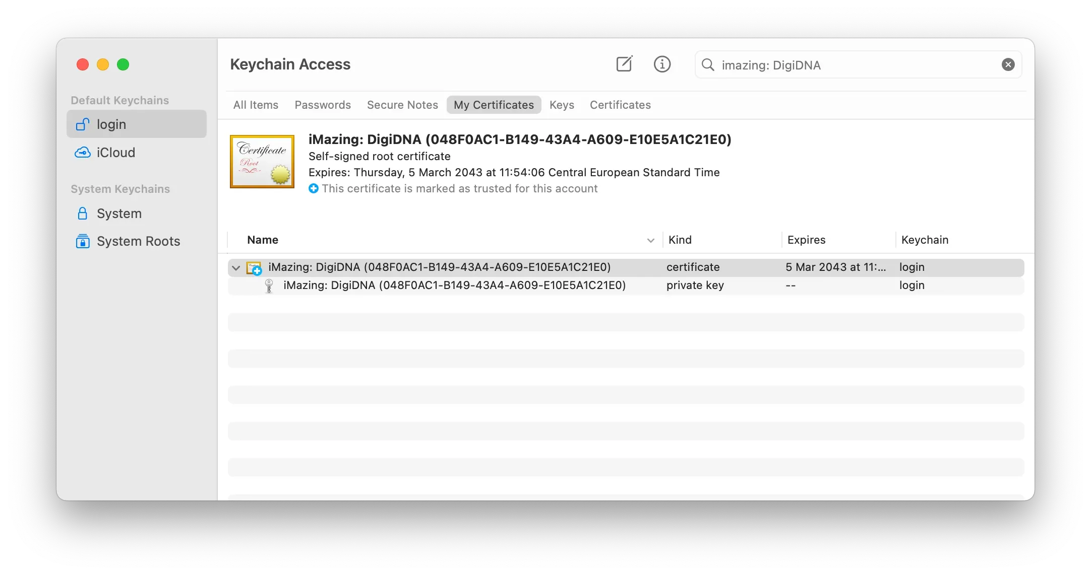Collapse the iMazing: DigiDNA certificate row

[x=236, y=267]
